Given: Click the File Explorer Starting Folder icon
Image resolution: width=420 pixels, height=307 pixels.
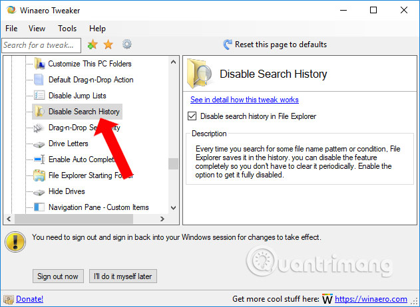Looking at the screenshot, I should click(39, 175).
